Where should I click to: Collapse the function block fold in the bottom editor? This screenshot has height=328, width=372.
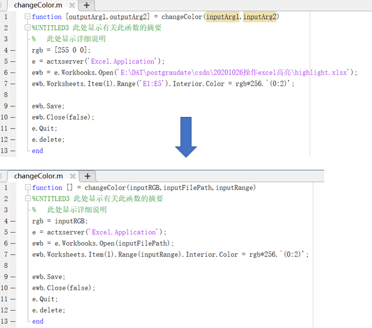(28, 187)
